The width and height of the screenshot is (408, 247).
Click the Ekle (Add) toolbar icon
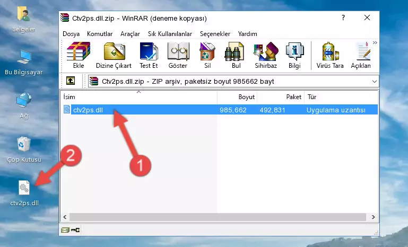pos(79,55)
